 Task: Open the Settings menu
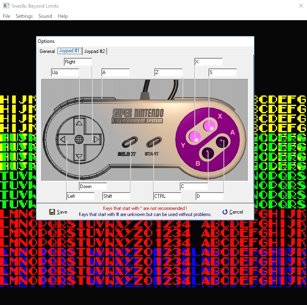[x=24, y=16]
